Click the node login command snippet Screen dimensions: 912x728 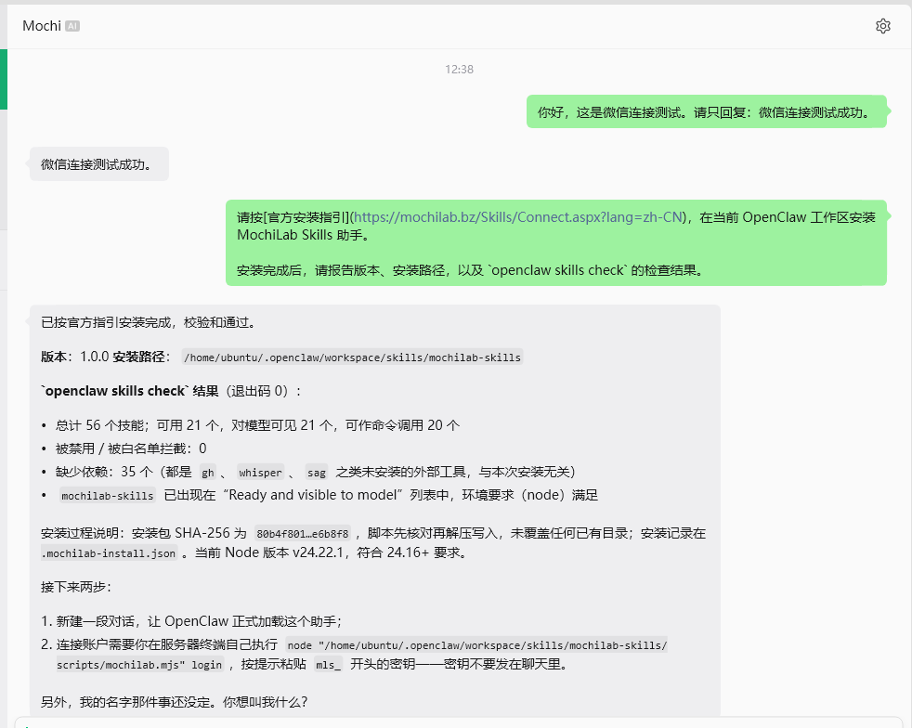coord(362,655)
